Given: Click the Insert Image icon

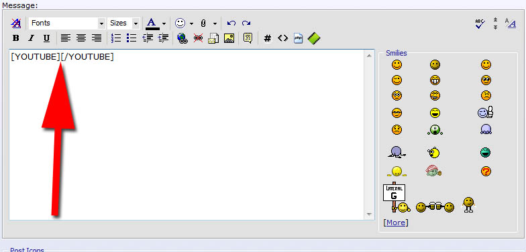Looking at the screenshot, I should (x=229, y=38).
